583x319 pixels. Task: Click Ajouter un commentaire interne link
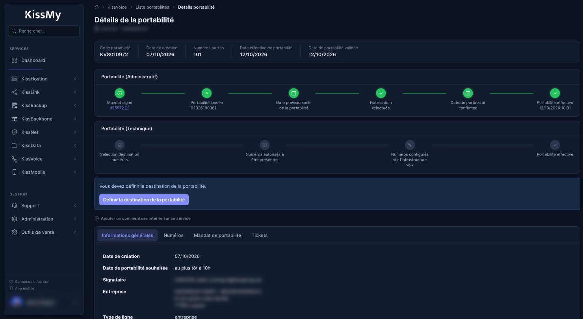pyautogui.click(x=143, y=218)
